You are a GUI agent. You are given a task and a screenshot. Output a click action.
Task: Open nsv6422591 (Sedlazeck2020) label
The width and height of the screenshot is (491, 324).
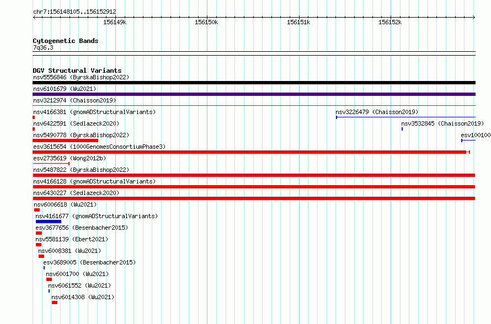pyautogui.click(x=76, y=123)
